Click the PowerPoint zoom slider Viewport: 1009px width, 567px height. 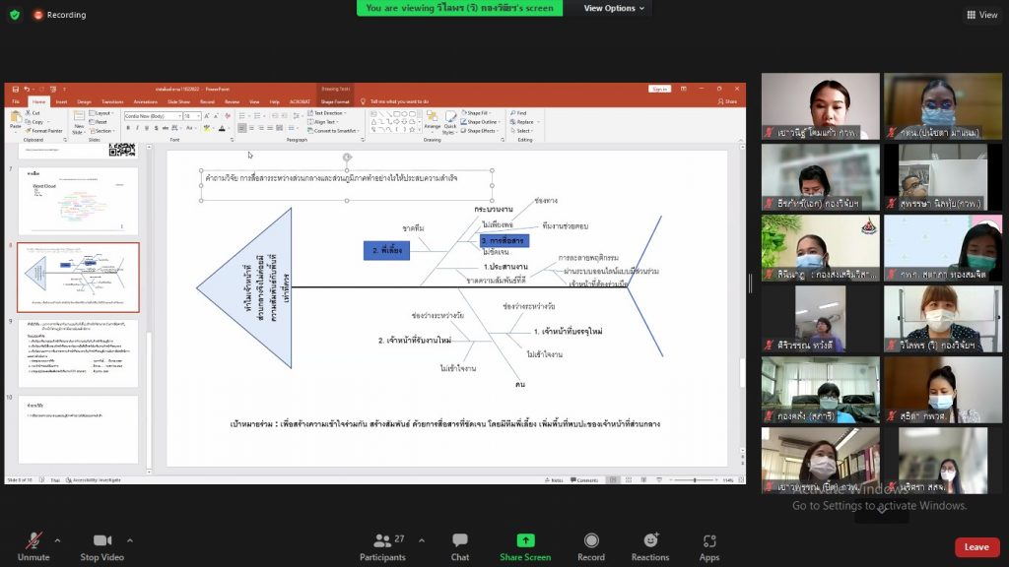pos(694,480)
